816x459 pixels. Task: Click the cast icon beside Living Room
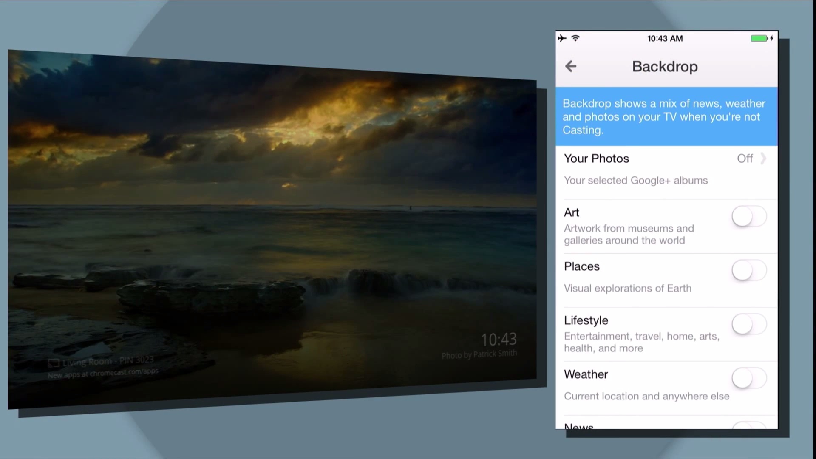pyautogui.click(x=54, y=363)
